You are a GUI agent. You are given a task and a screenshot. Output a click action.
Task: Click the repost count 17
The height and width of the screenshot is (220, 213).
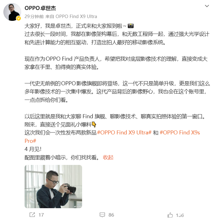coord(41,215)
